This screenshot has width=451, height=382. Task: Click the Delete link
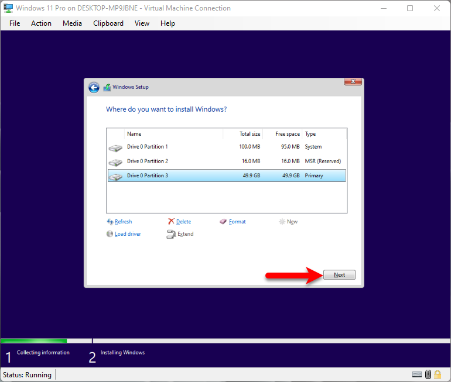click(x=183, y=222)
